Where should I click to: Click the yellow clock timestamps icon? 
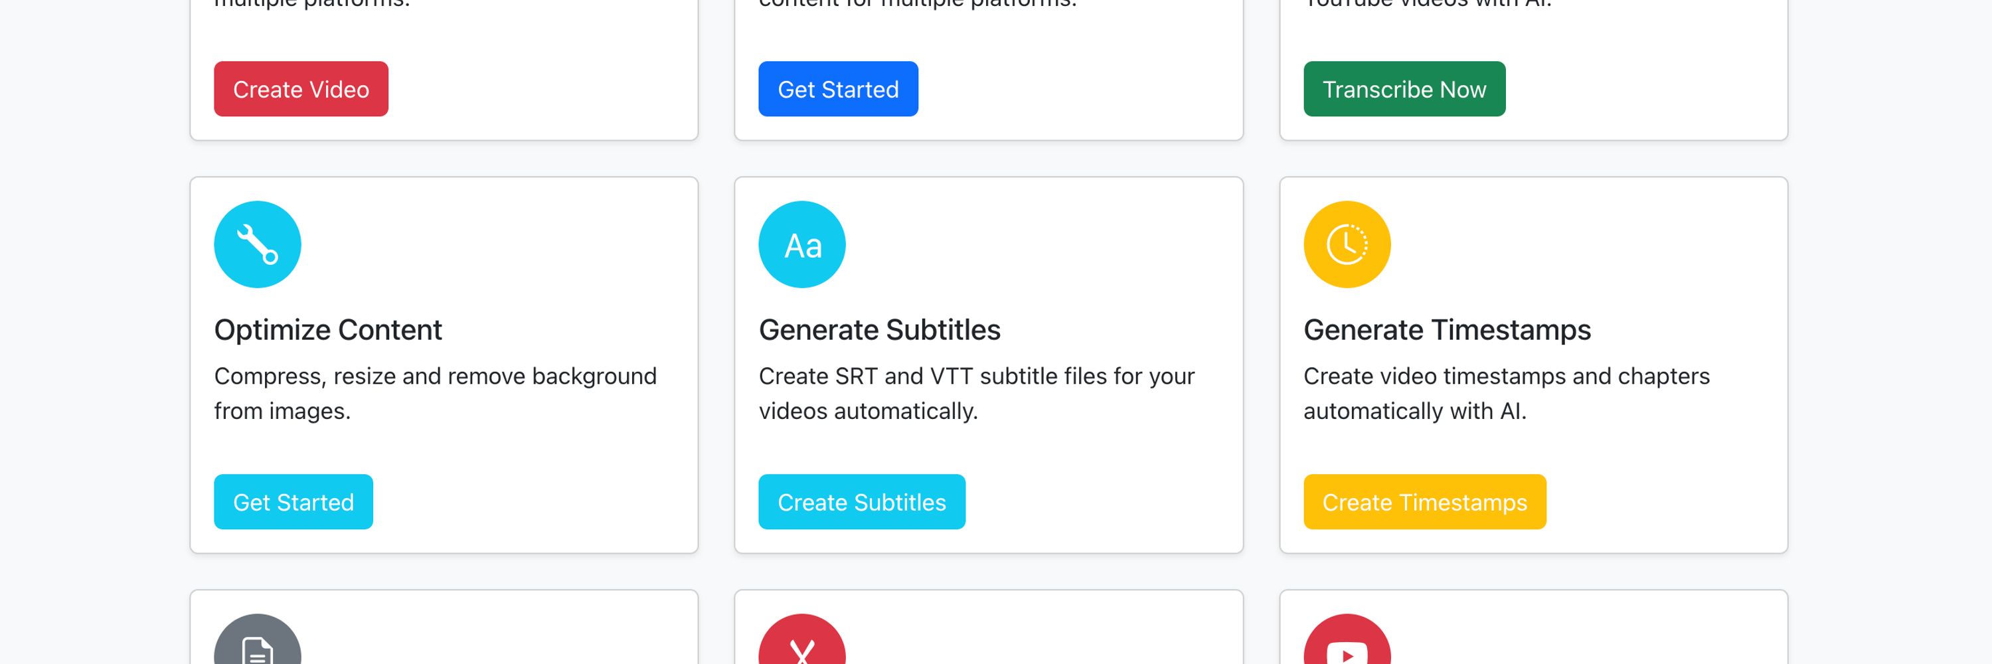(x=1347, y=244)
